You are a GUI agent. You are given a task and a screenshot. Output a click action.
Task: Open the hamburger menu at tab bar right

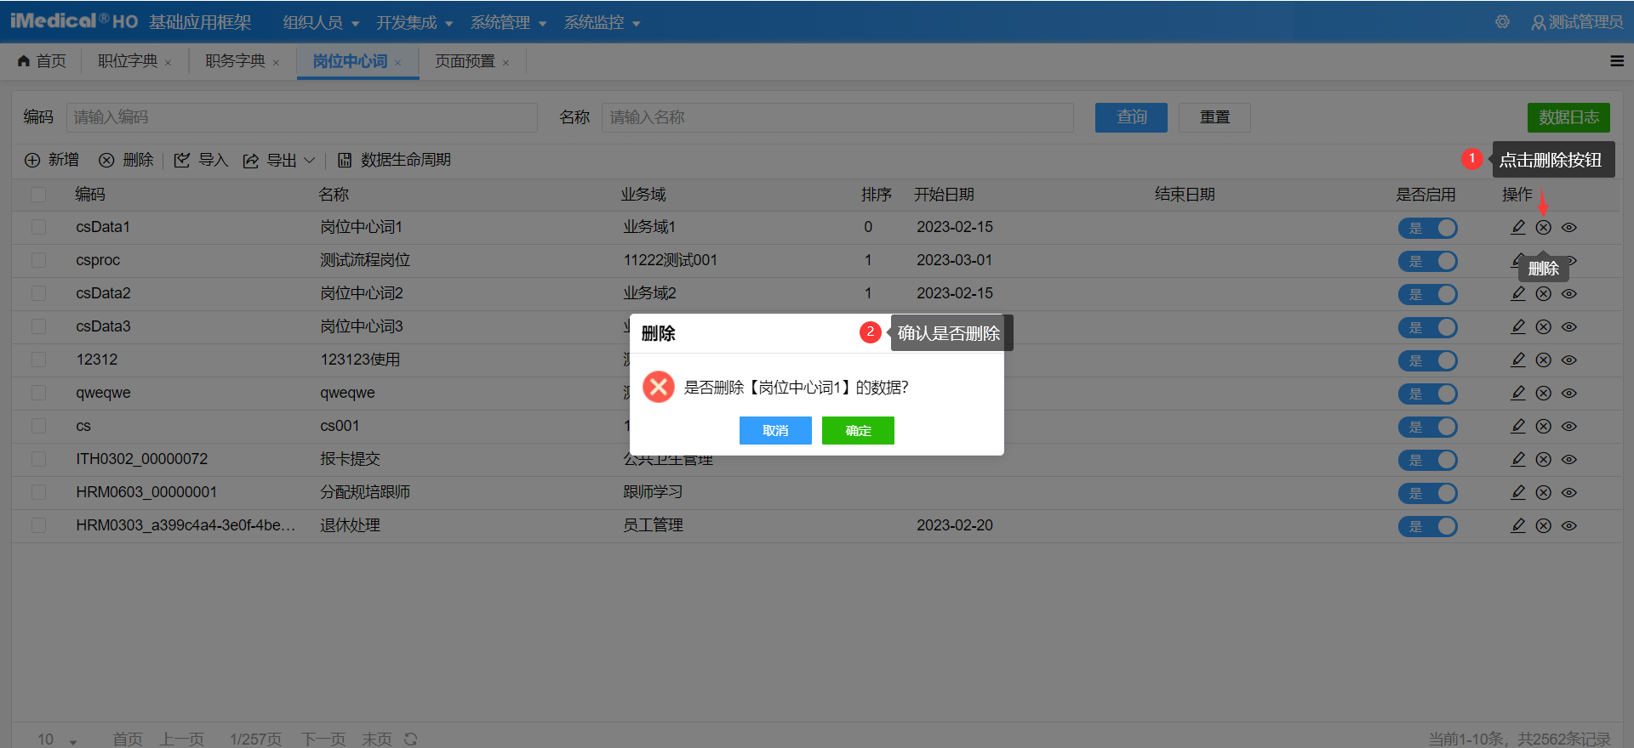pyautogui.click(x=1617, y=61)
